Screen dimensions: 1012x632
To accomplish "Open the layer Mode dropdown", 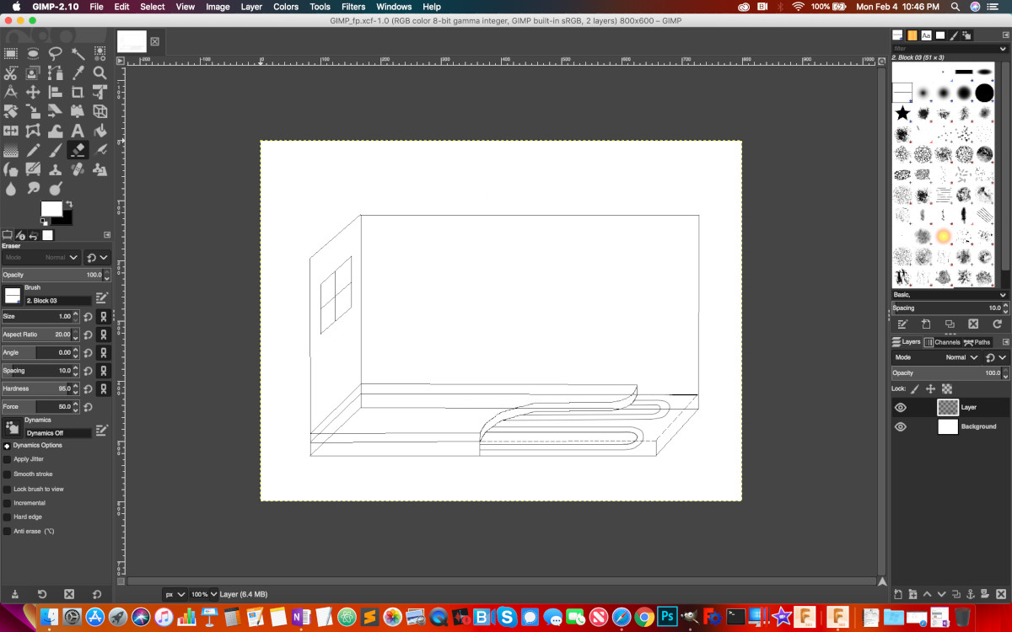I will coord(961,357).
